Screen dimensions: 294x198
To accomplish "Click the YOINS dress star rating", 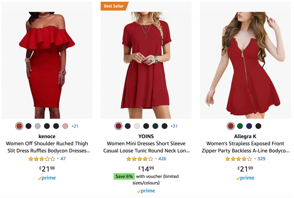I will [x=140, y=159].
